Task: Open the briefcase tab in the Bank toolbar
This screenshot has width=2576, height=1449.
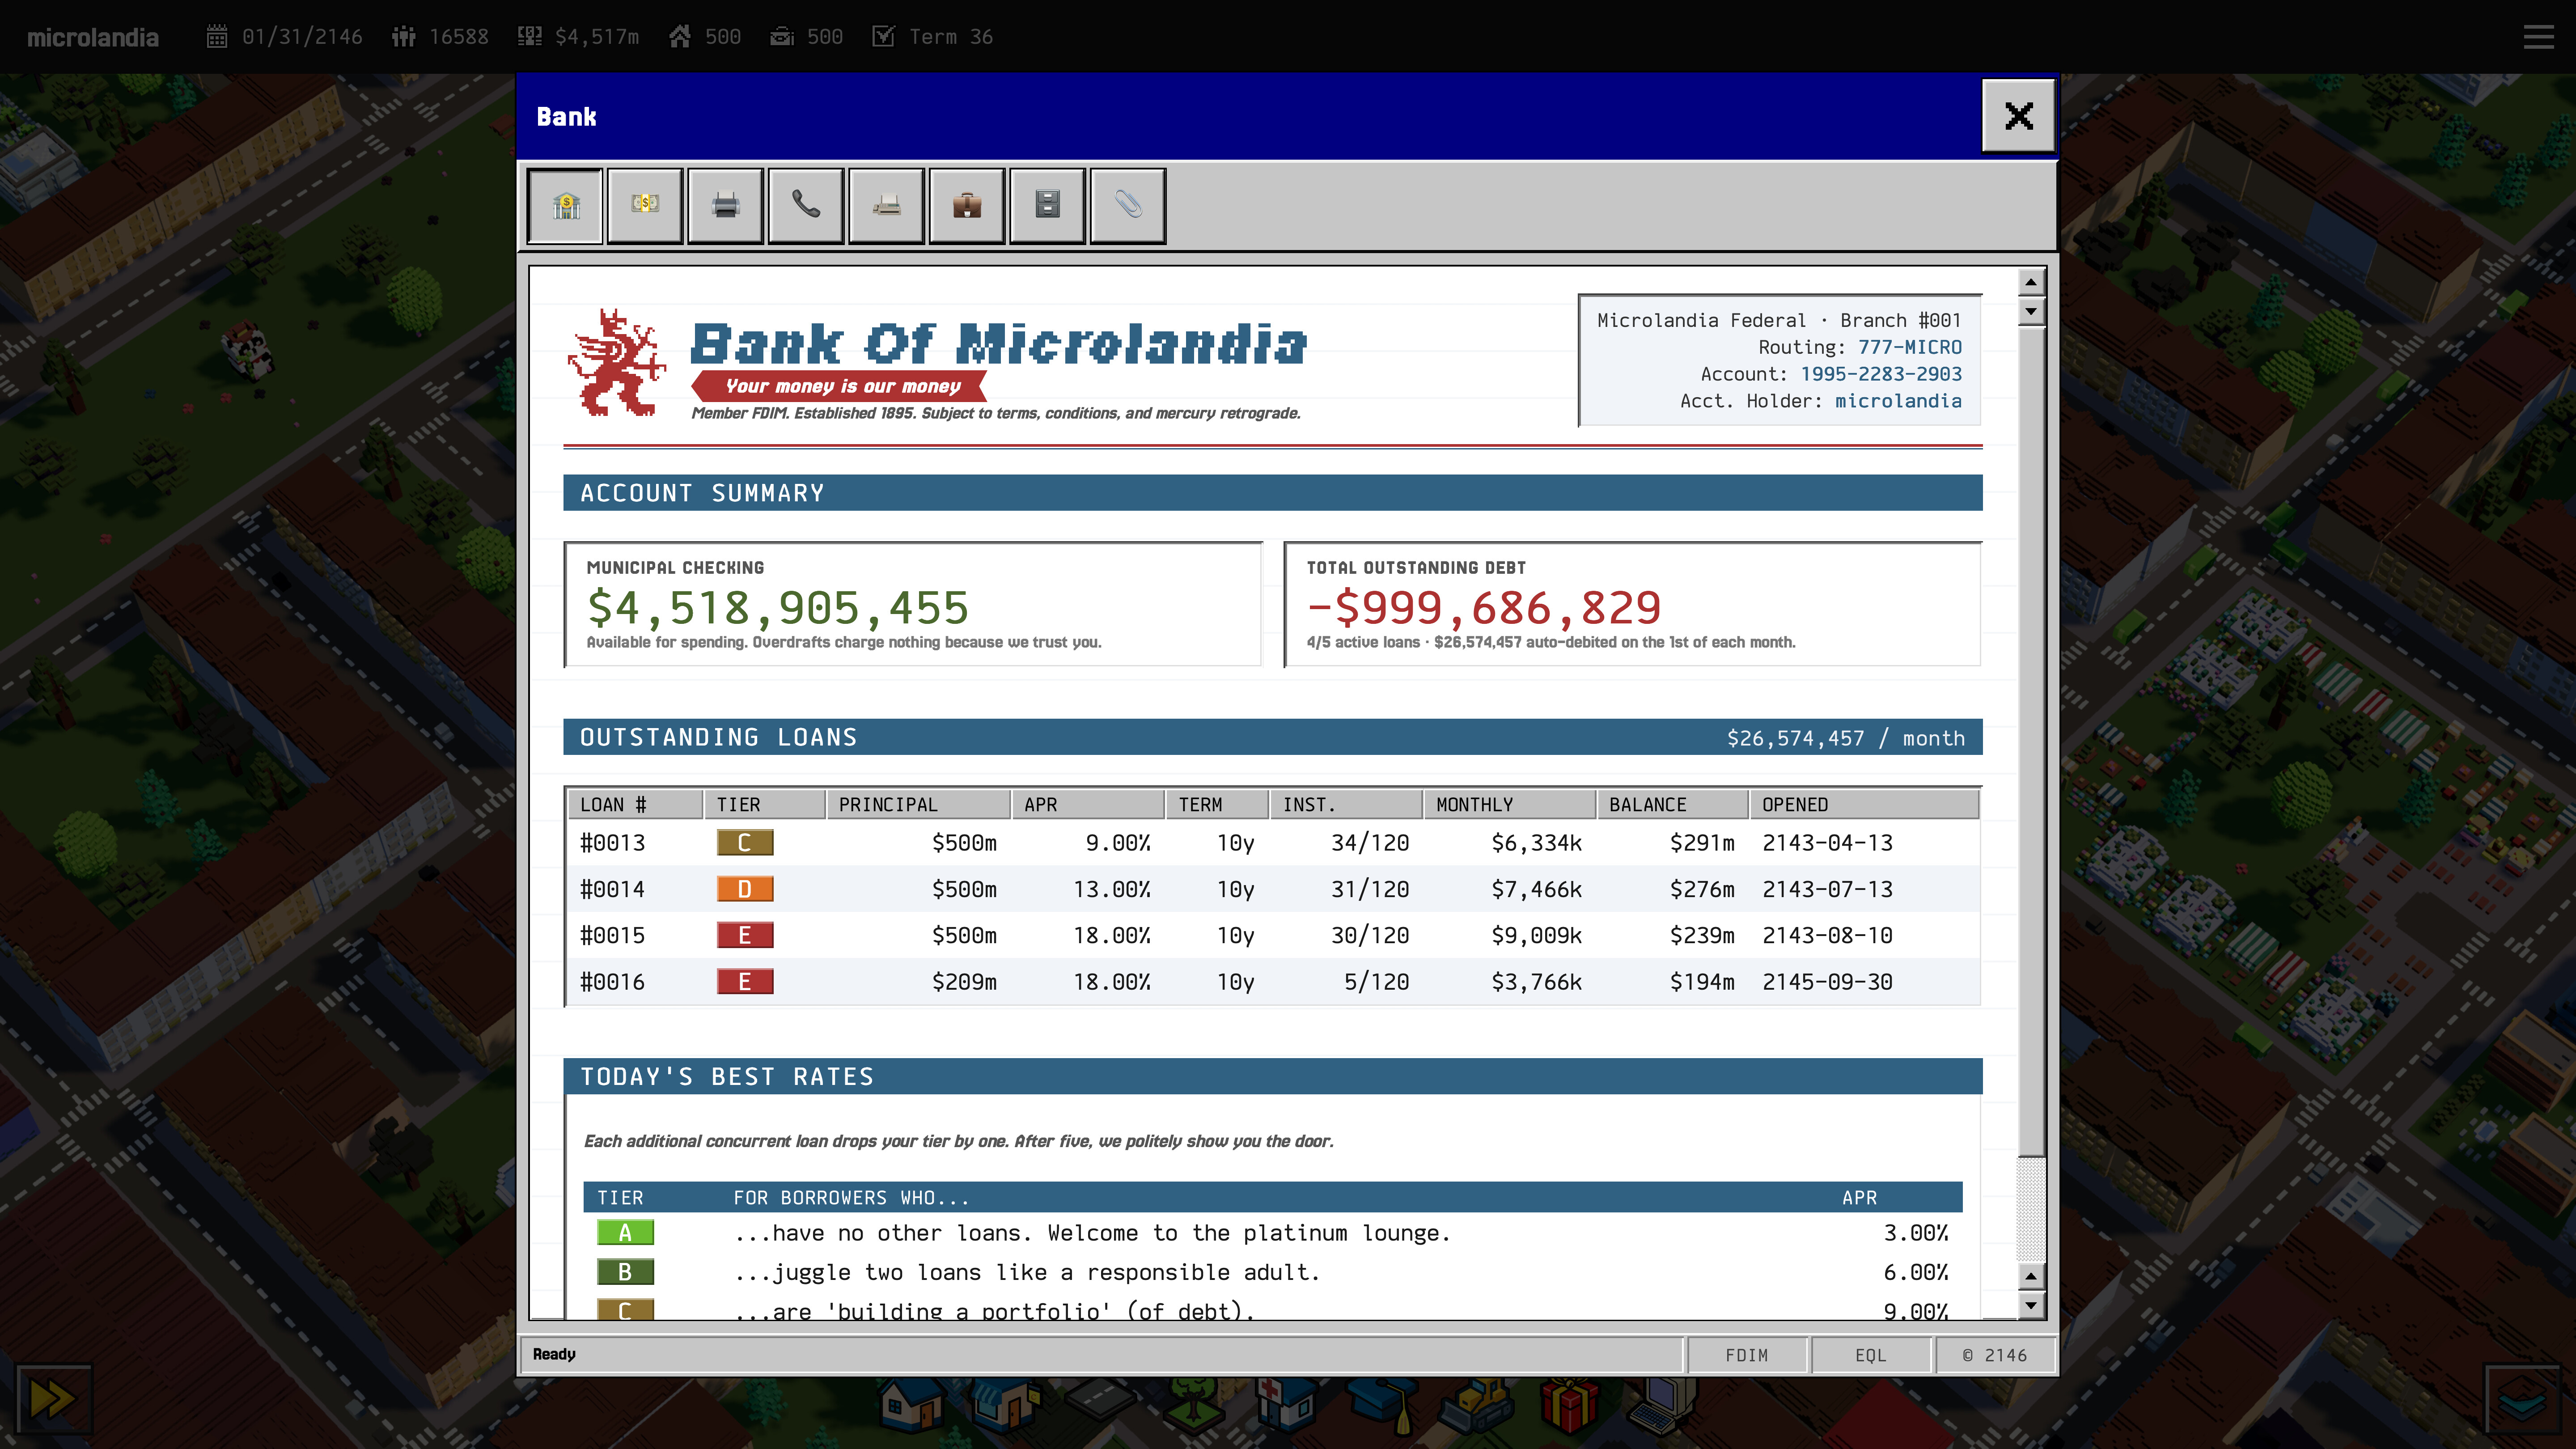Action: [967, 206]
